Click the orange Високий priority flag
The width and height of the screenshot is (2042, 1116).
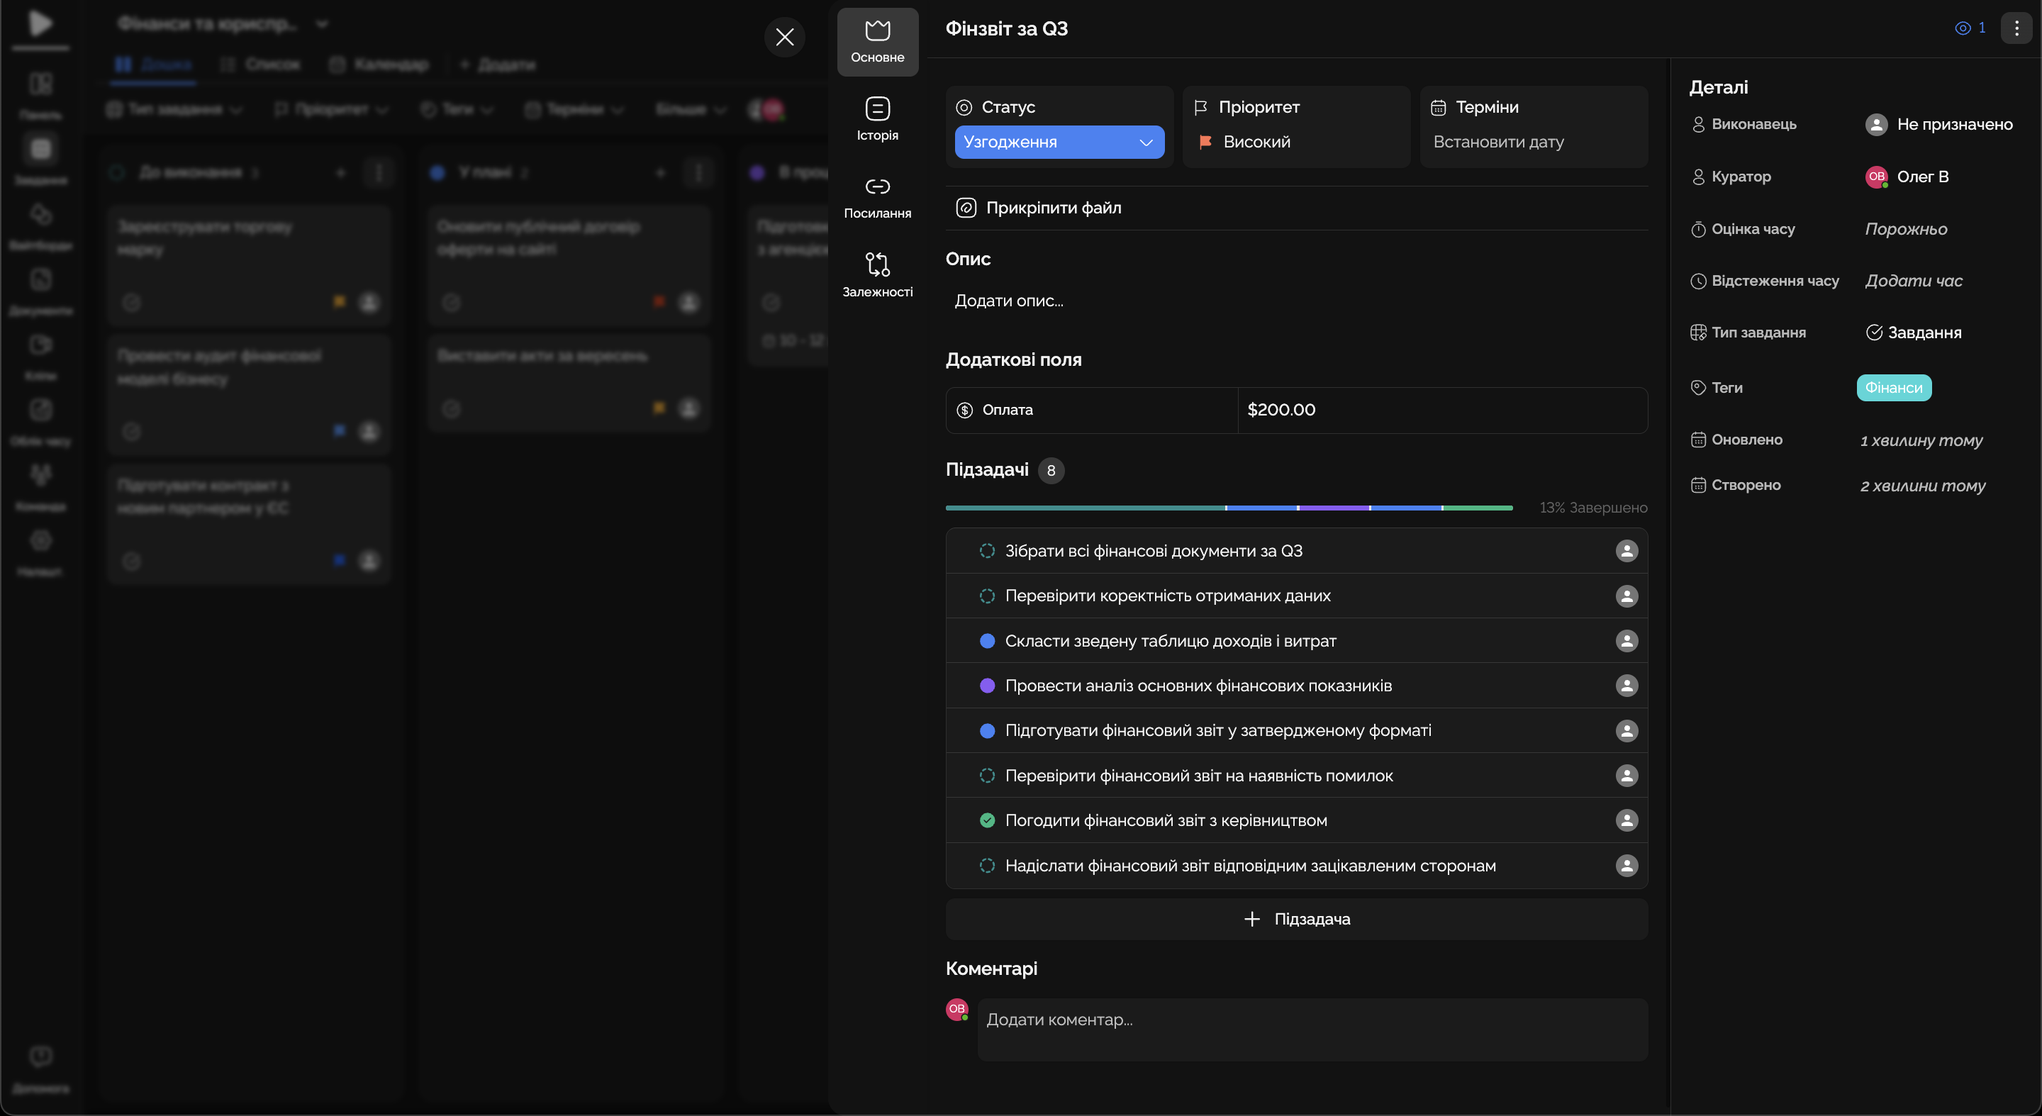[1205, 142]
